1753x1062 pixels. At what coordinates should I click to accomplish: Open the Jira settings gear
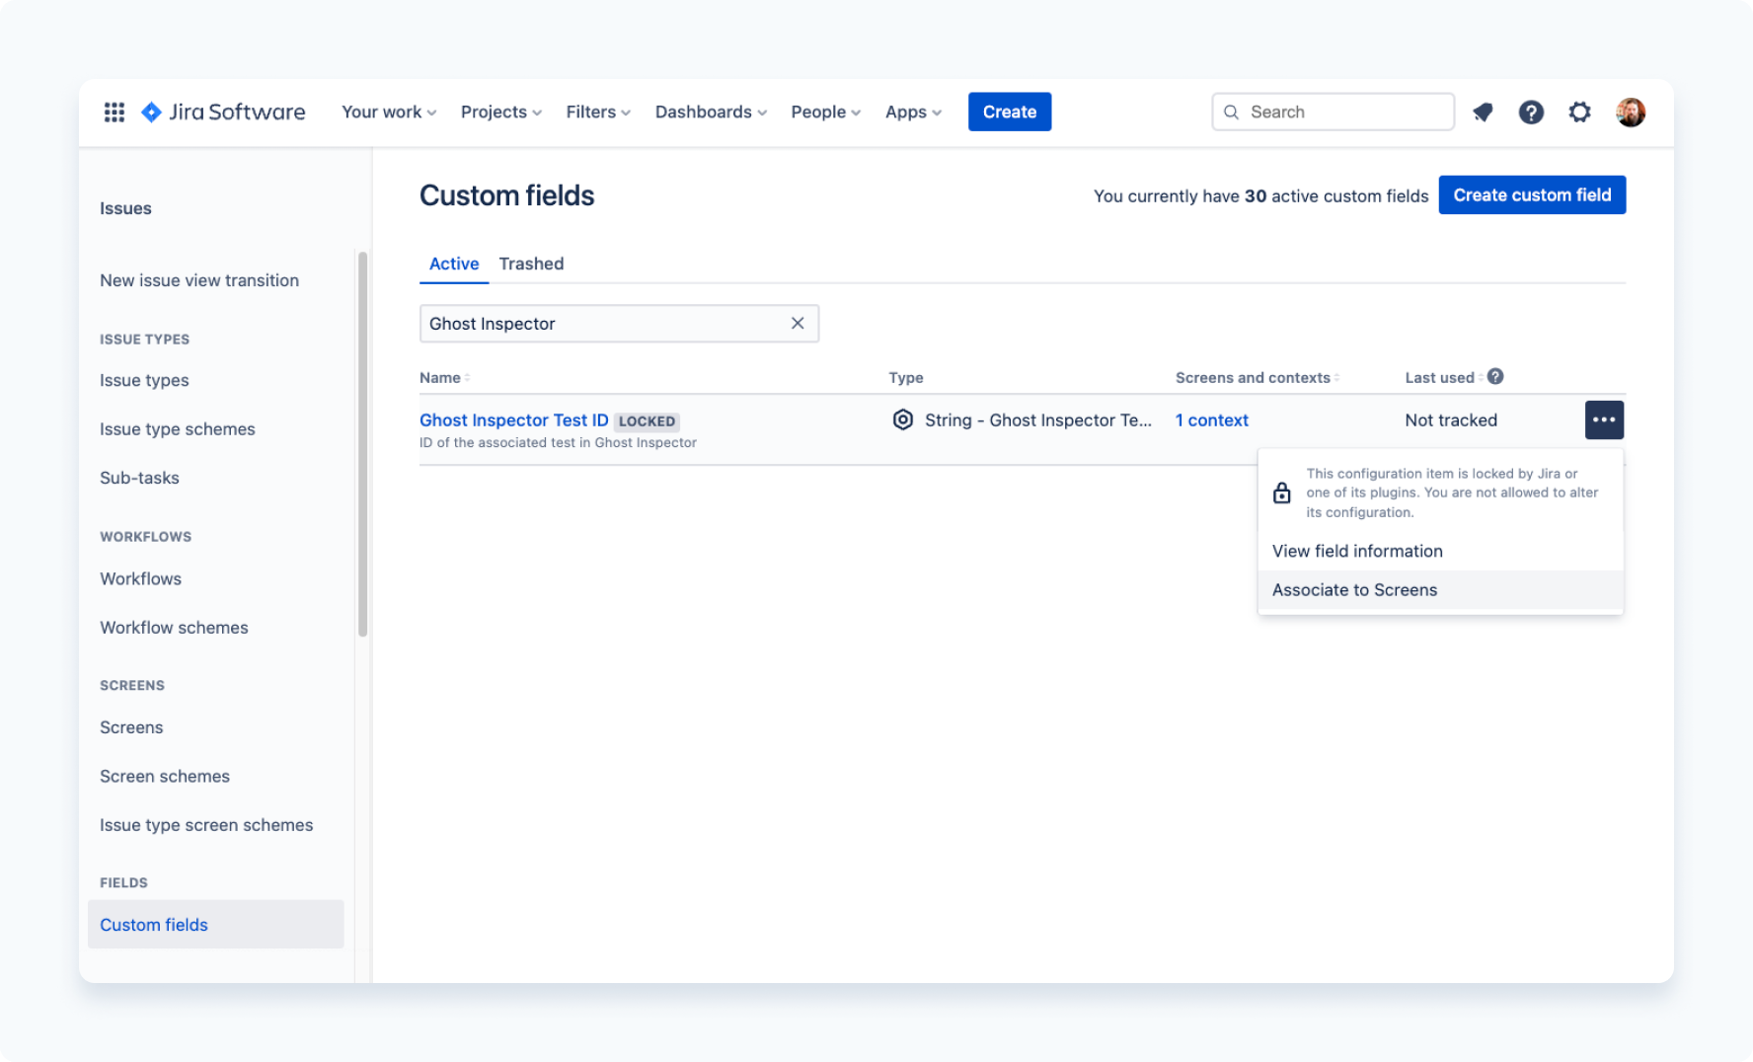pyautogui.click(x=1579, y=113)
